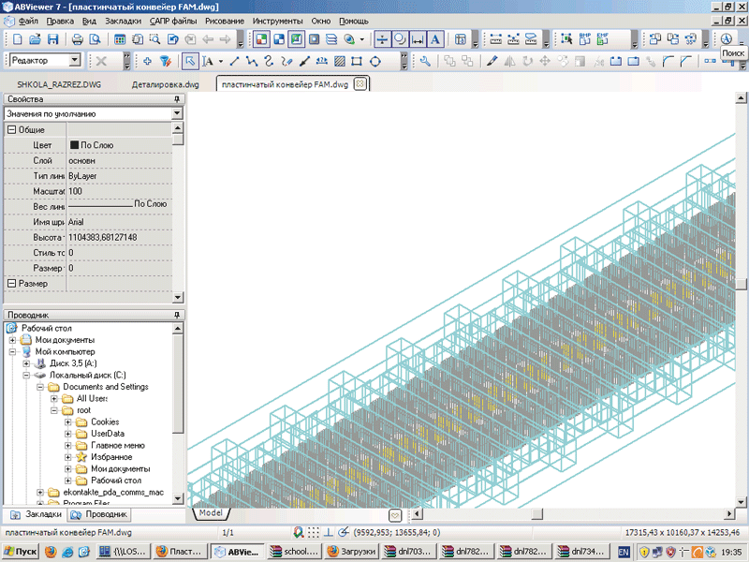Click the large A text display icon
Viewport: 749px width, 562px height.
pos(435,39)
